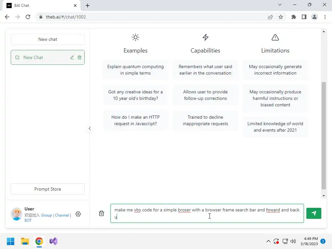This screenshot has width=332, height=249.
Task: Go forward in browser history
Action: click(18, 17)
